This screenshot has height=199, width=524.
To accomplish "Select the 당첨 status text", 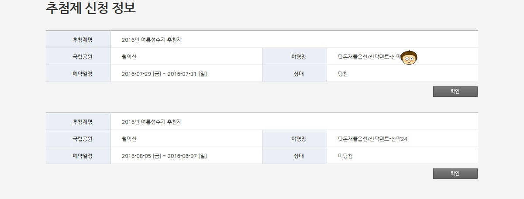I will (343, 74).
